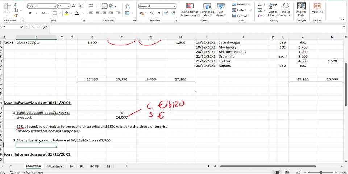Expand the Borders dropdown arrow
348x174 pixels.
tap(60, 13)
